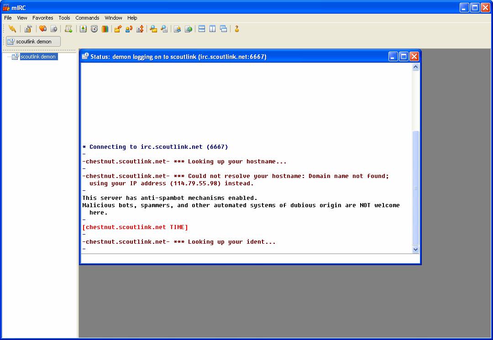Image resolution: width=493 pixels, height=340 pixels.
Task: Maximize the Status child window
Action: [404, 57]
